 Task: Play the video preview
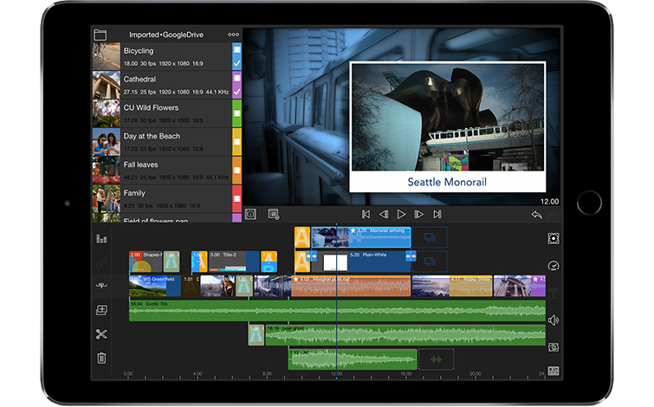click(x=401, y=214)
